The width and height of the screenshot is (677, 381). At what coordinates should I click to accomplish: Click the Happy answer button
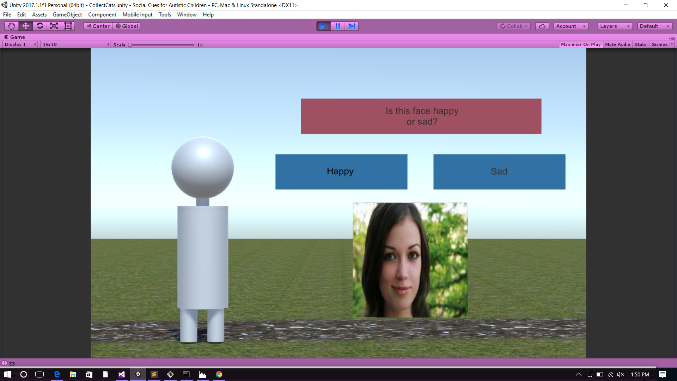341,172
